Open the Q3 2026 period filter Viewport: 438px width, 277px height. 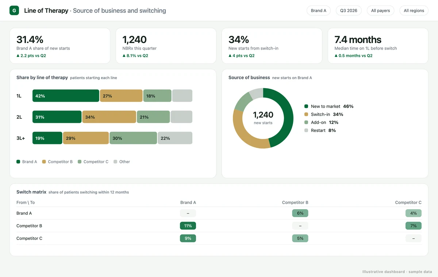tap(349, 11)
